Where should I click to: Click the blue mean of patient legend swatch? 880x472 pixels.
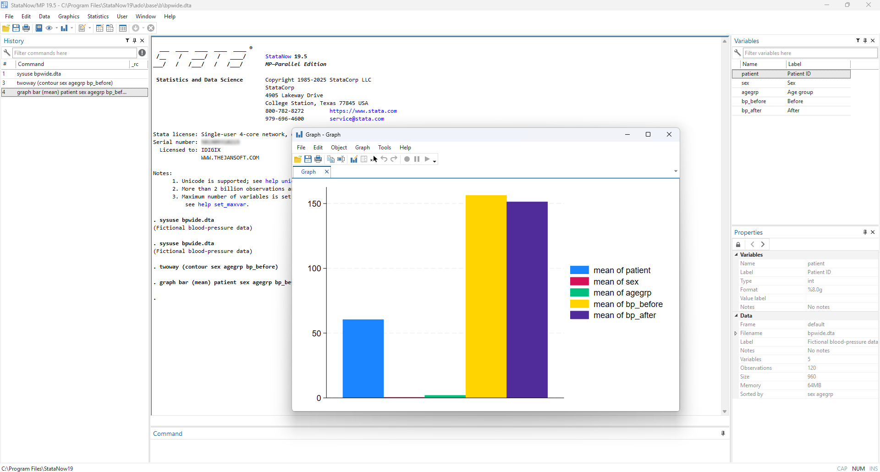pos(579,270)
